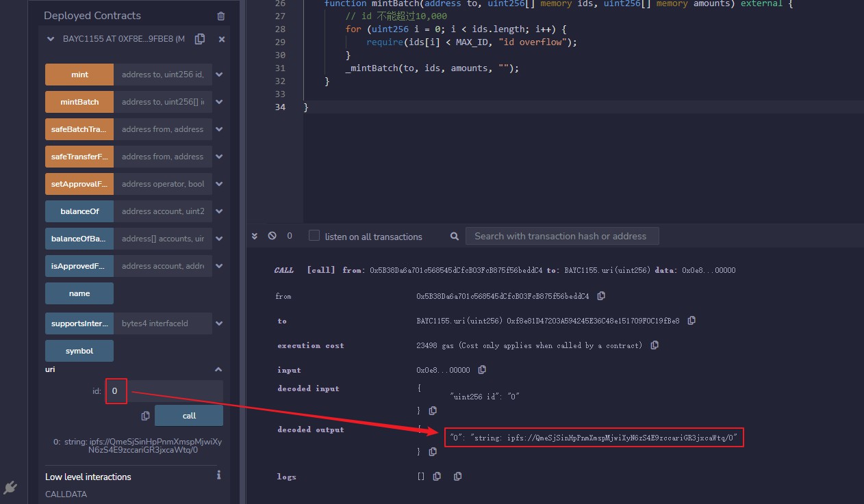Click the 'Deployed Contracts' heading

[92, 16]
